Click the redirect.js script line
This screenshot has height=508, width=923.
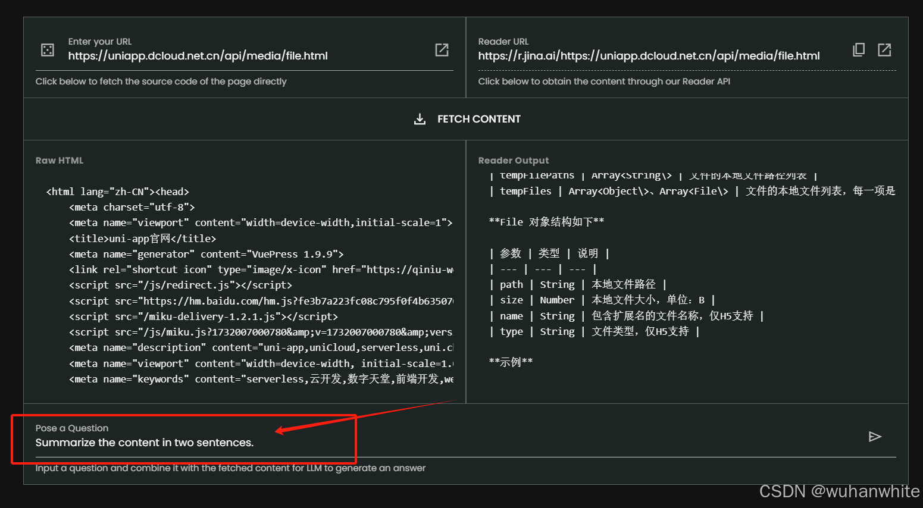coord(180,285)
